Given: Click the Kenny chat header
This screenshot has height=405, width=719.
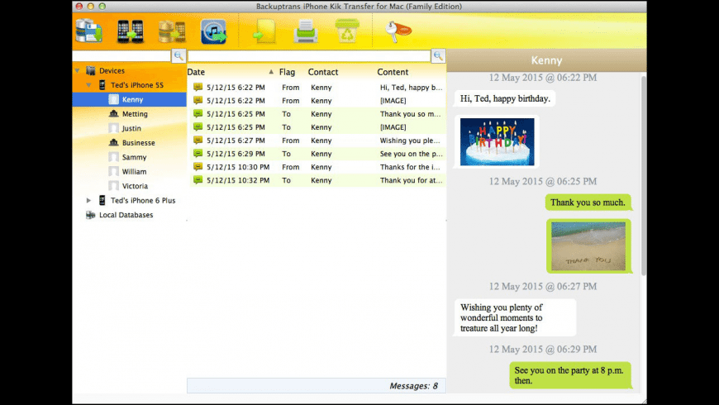Looking at the screenshot, I should click(x=546, y=60).
